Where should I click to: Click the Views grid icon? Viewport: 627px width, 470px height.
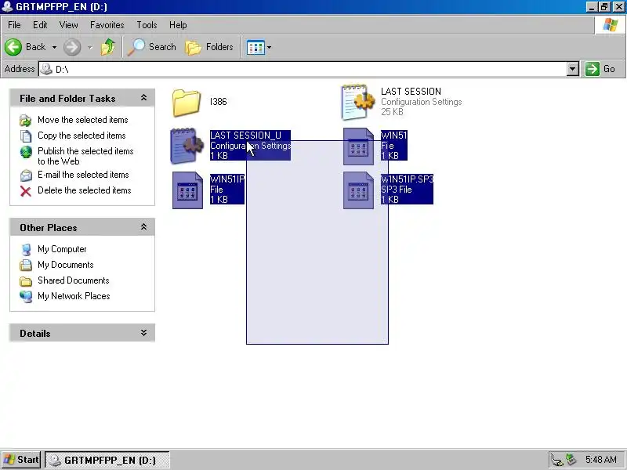coord(256,47)
